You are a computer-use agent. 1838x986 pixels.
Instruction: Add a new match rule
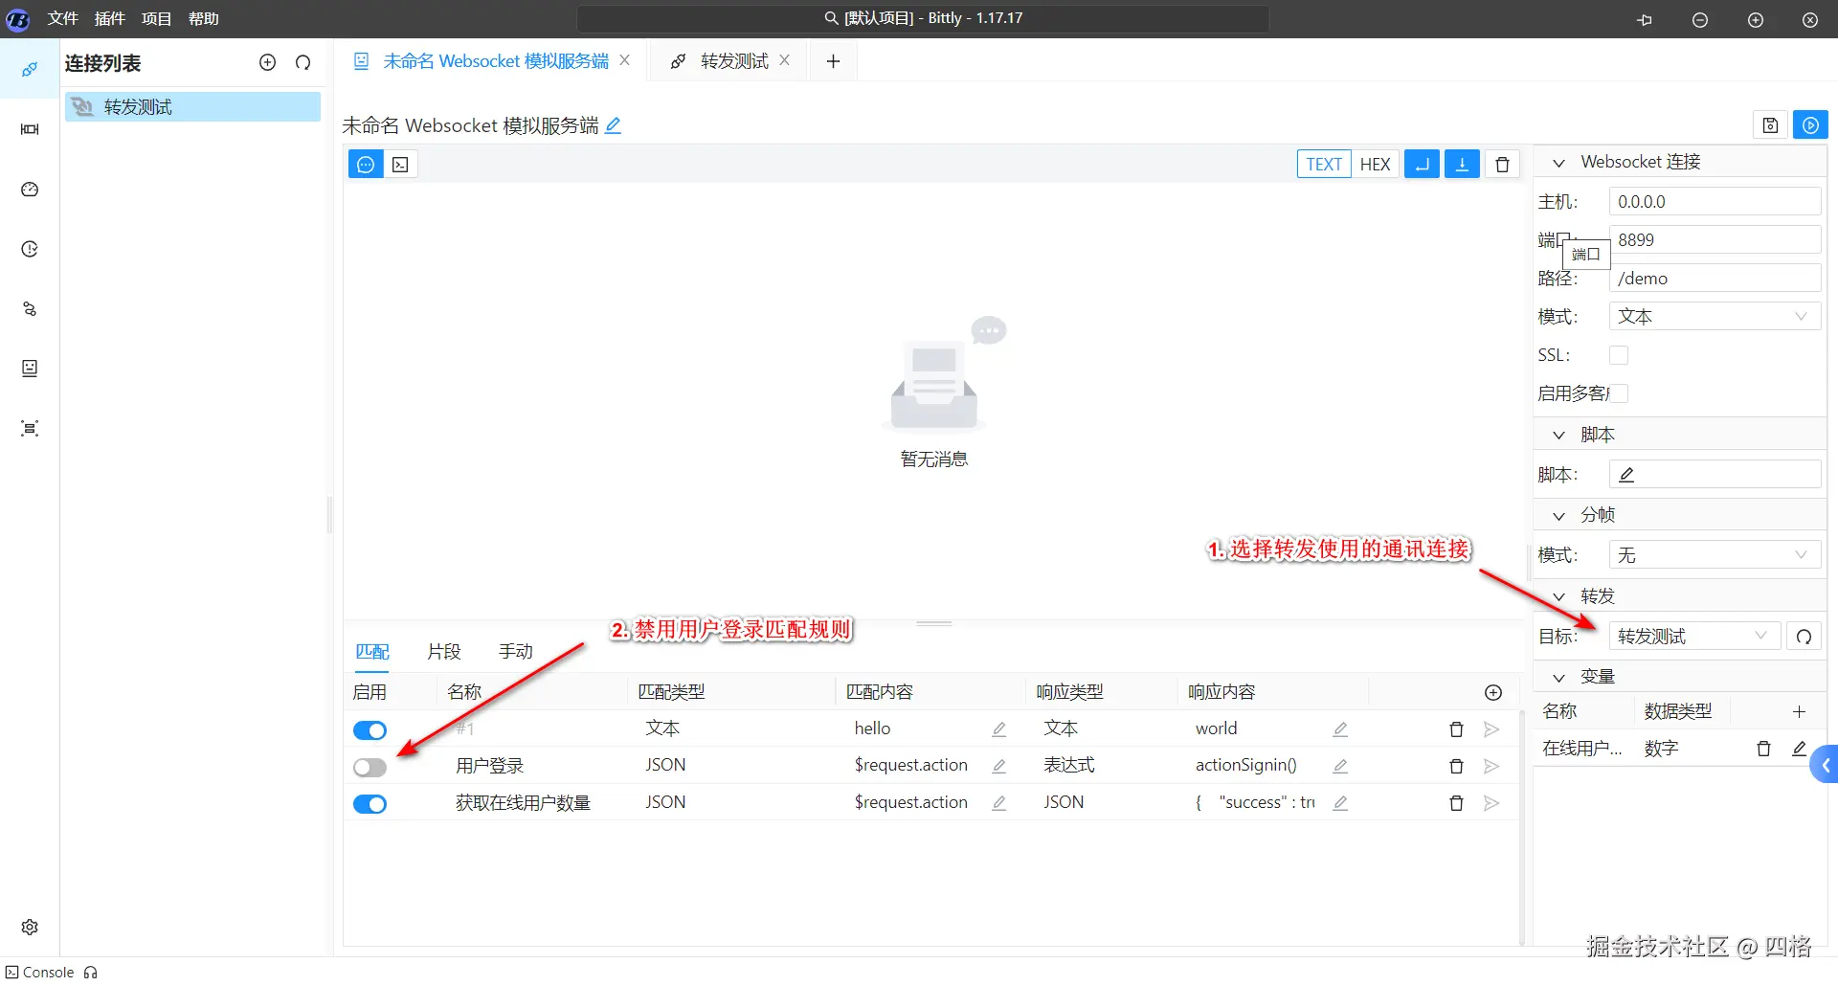pyautogui.click(x=1493, y=692)
